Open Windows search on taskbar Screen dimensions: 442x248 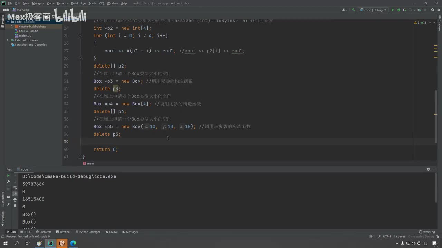coord(17,243)
